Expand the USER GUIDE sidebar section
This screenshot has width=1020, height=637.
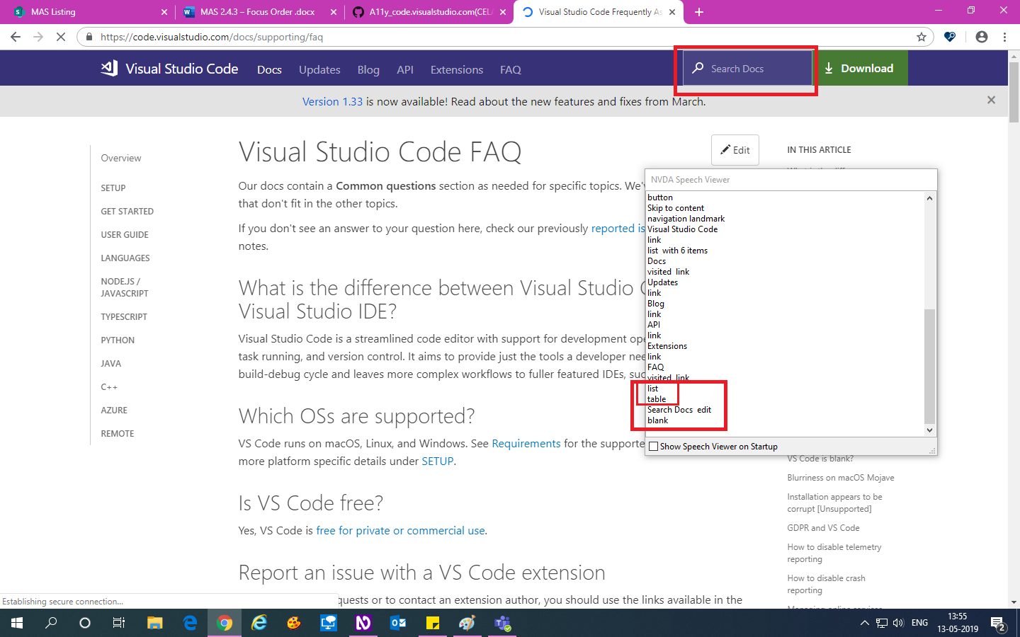coord(125,234)
